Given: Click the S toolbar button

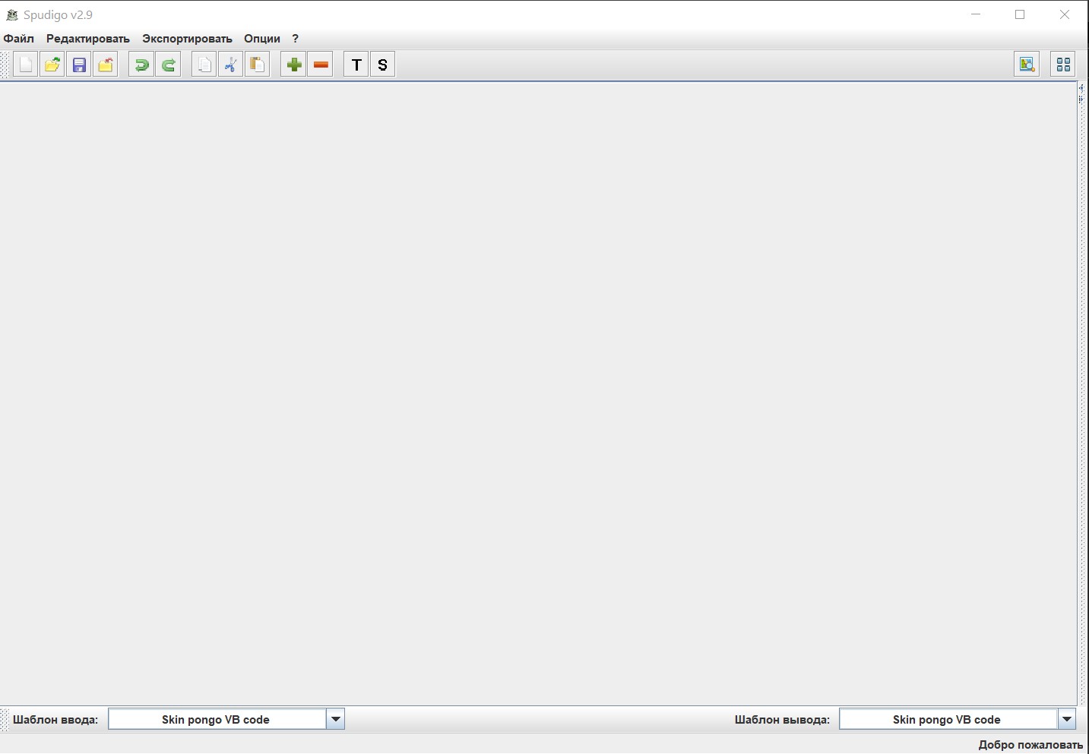Looking at the screenshot, I should coord(383,65).
